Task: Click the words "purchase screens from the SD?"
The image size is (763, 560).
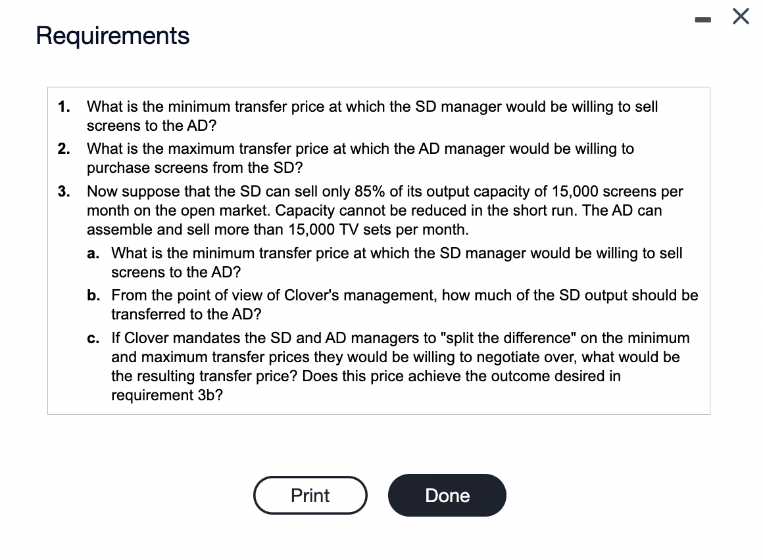Action: pyautogui.click(x=195, y=168)
